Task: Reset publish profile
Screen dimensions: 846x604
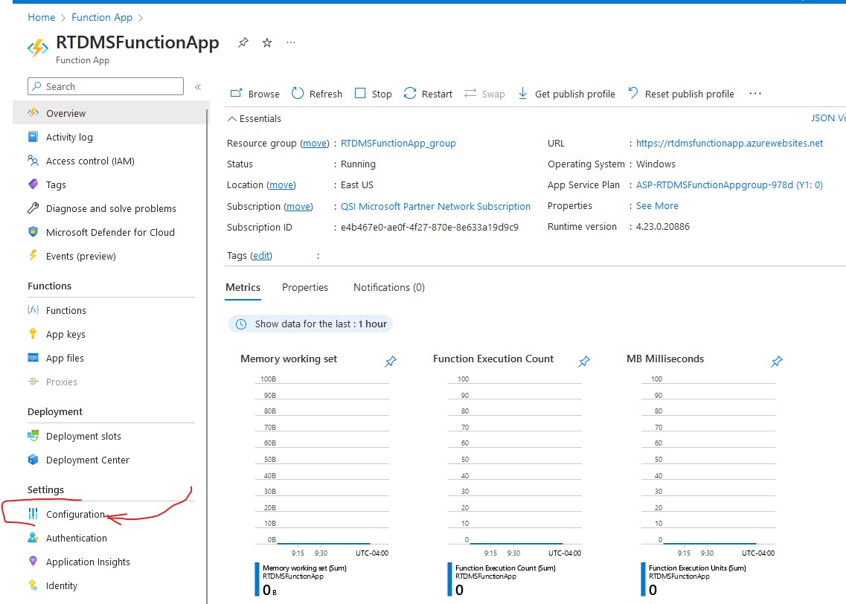Action: [682, 94]
